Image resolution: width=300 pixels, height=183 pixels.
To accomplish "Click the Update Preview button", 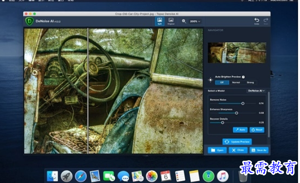I will [237, 142].
